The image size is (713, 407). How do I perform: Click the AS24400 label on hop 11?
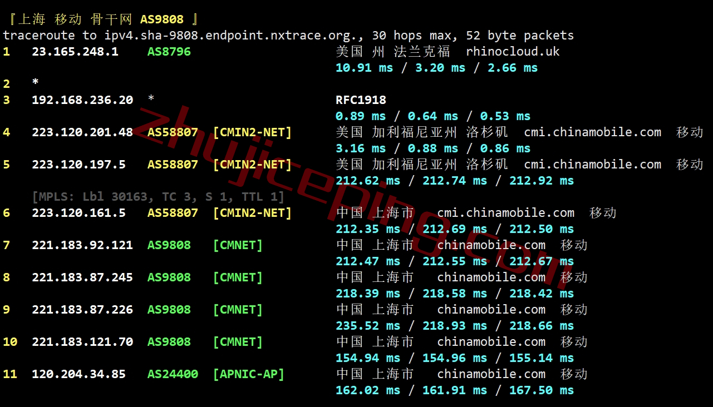pyautogui.click(x=173, y=374)
